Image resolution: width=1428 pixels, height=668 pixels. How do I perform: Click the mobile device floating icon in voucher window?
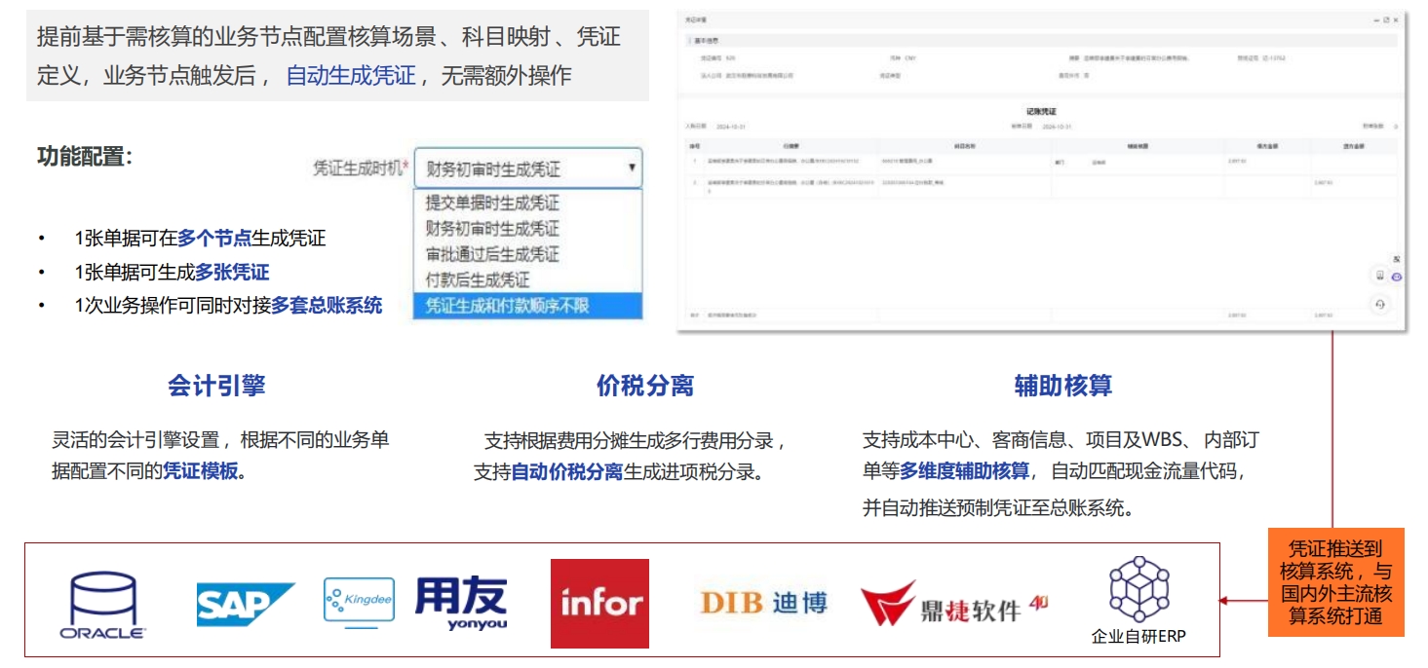tap(1379, 276)
